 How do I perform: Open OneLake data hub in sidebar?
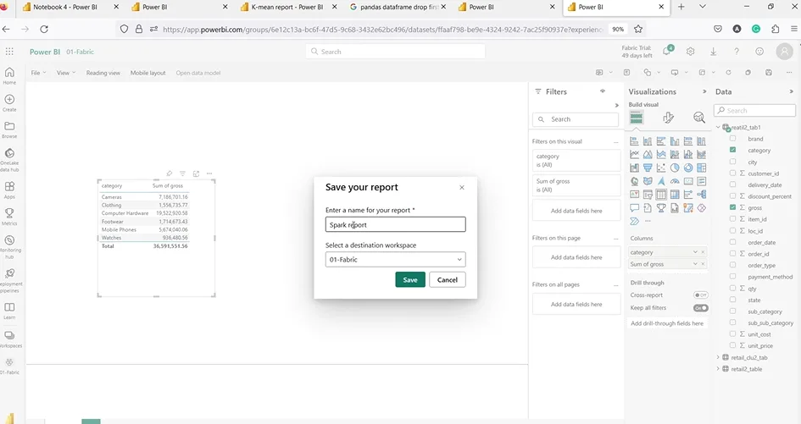(x=9, y=159)
